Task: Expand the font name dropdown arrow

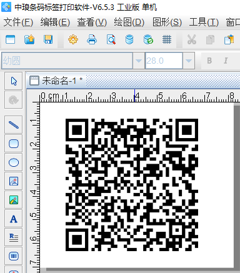Action: click(x=139, y=61)
